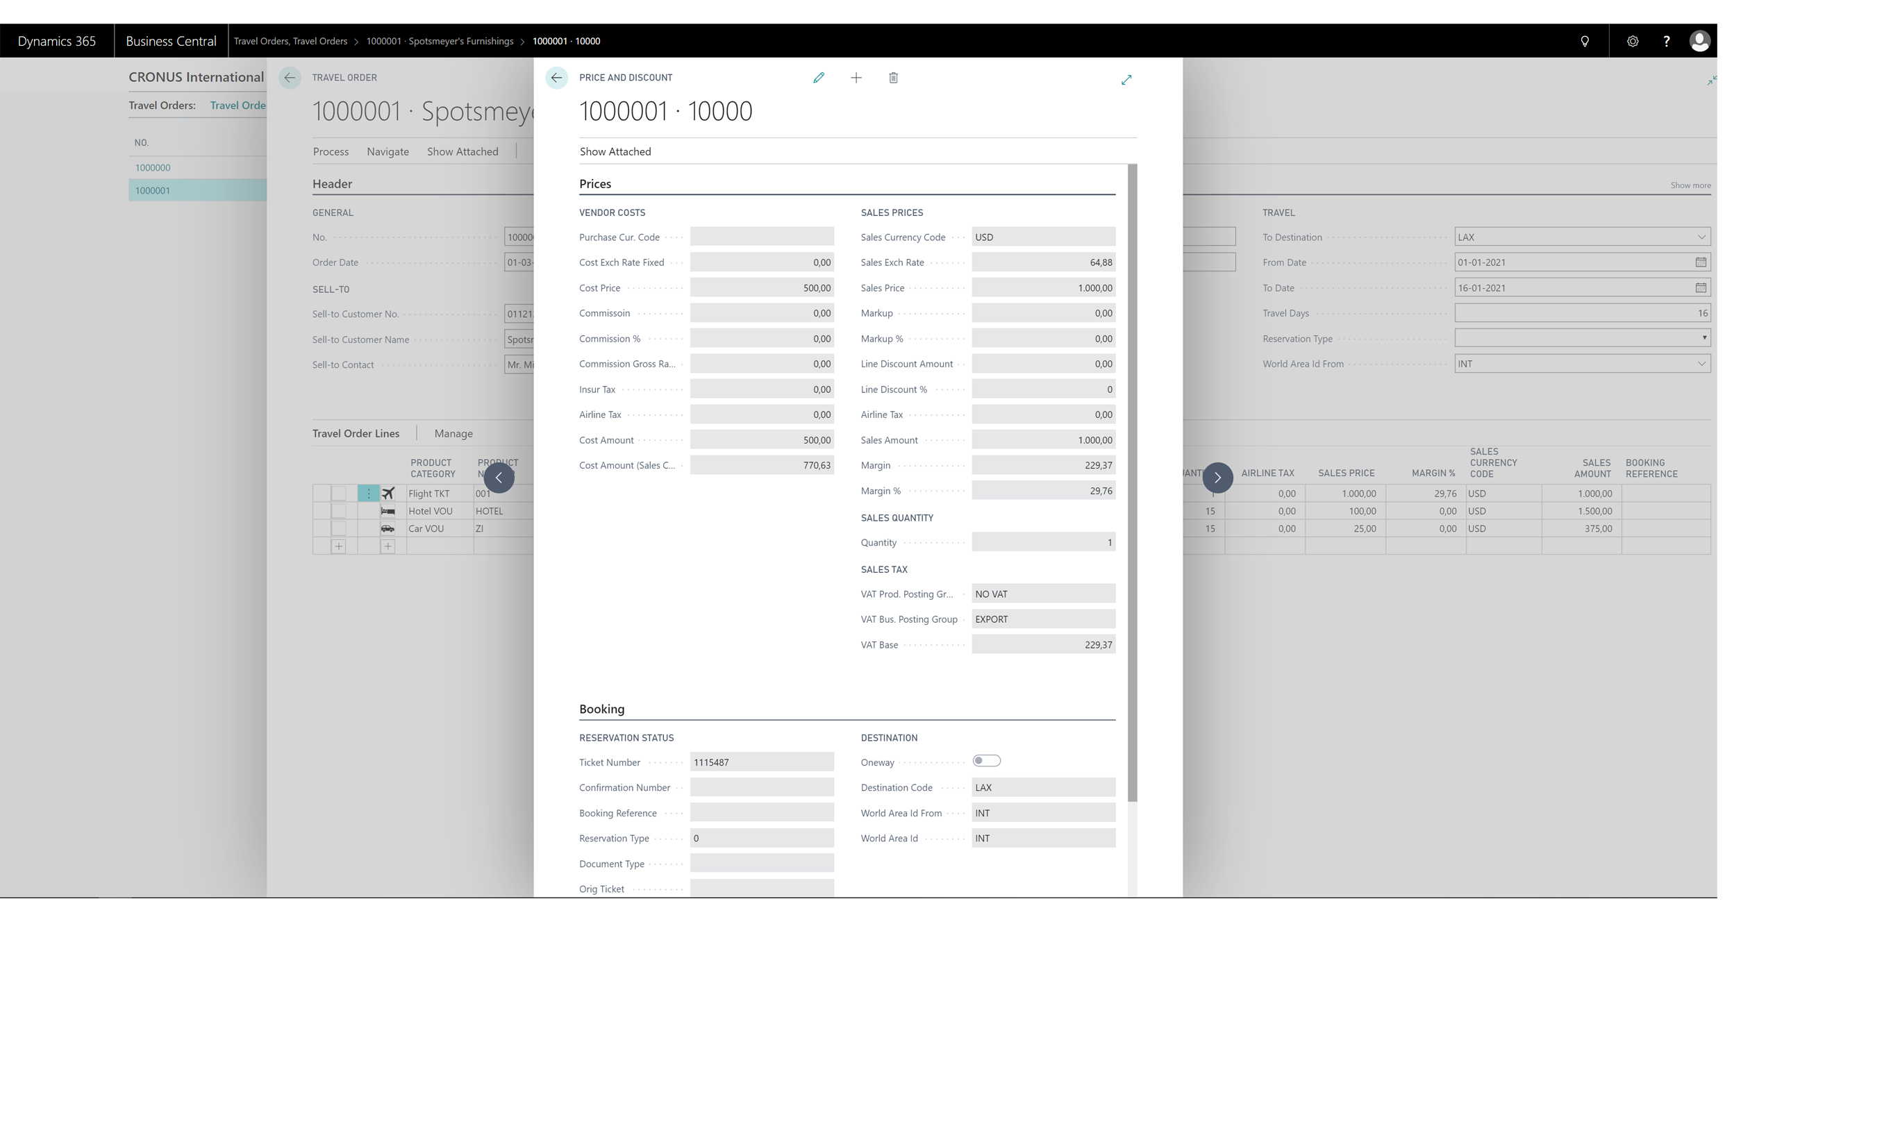Click the Margin % column header
Image resolution: width=1900 pixels, height=1142 pixels.
[1432, 473]
